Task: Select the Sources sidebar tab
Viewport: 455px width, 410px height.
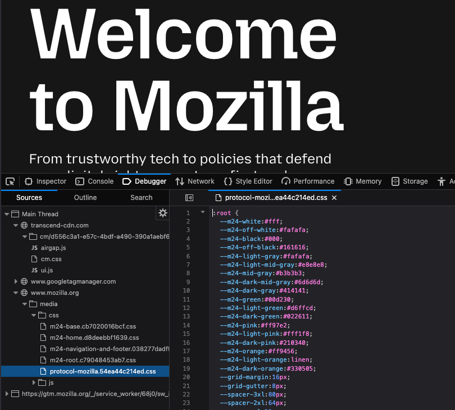Action: coord(29,198)
